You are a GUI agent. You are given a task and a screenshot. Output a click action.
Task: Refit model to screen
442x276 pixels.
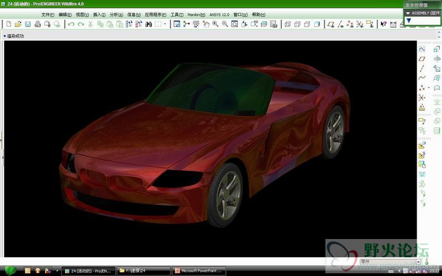234,24
